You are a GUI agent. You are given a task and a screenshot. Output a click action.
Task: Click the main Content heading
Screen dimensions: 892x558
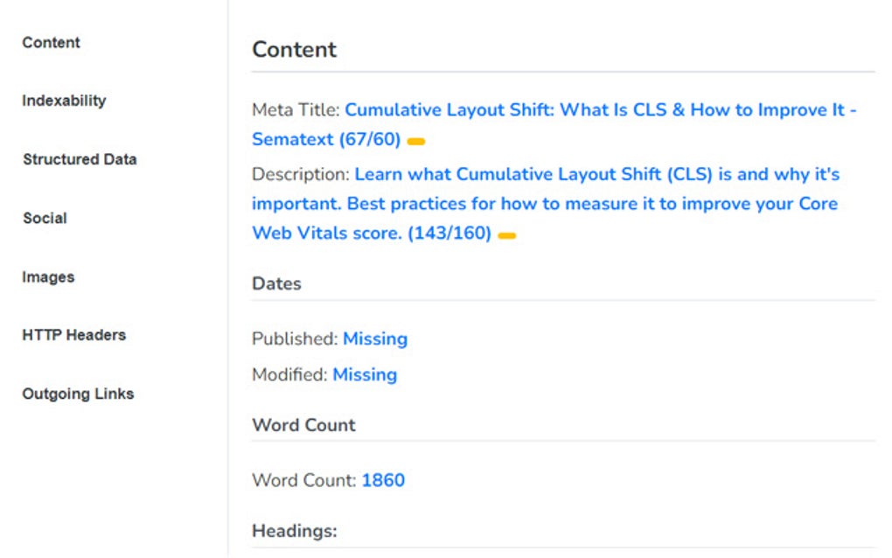pos(294,50)
